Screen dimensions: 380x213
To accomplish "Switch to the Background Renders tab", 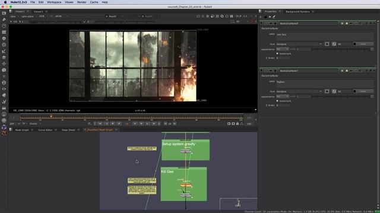I will tap(297, 12).
